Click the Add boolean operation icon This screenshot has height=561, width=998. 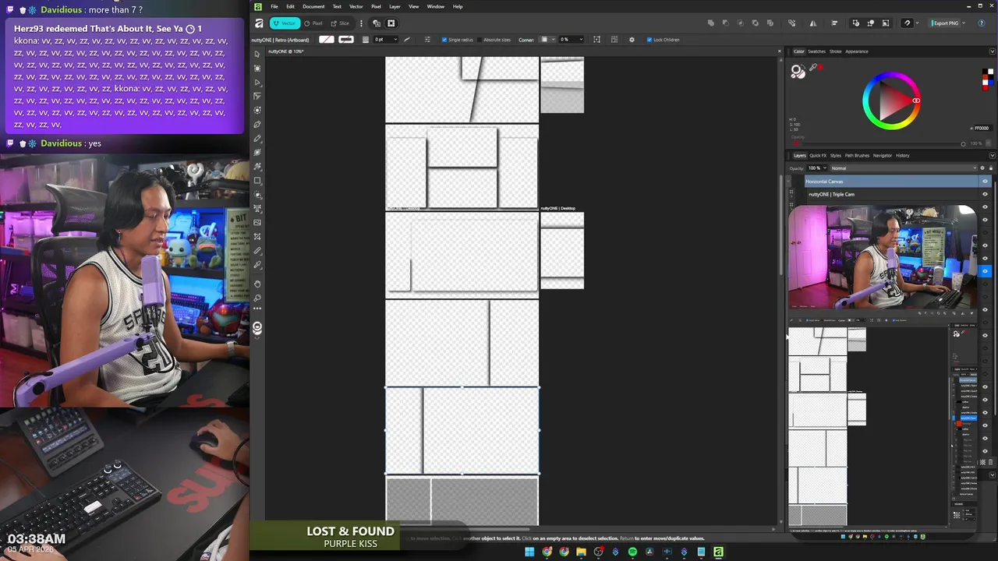[x=710, y=23]
